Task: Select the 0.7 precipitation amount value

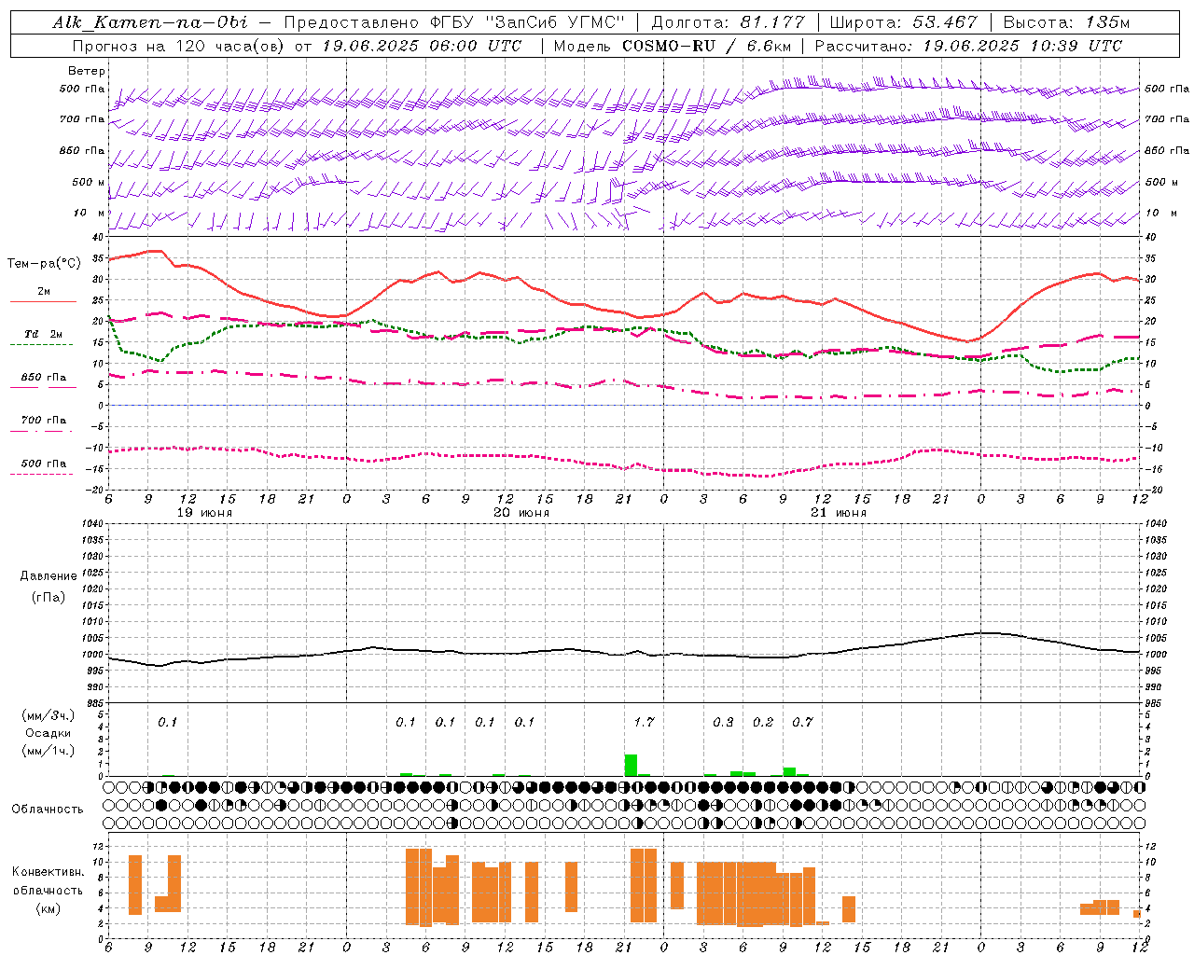Action: point(802,722)
